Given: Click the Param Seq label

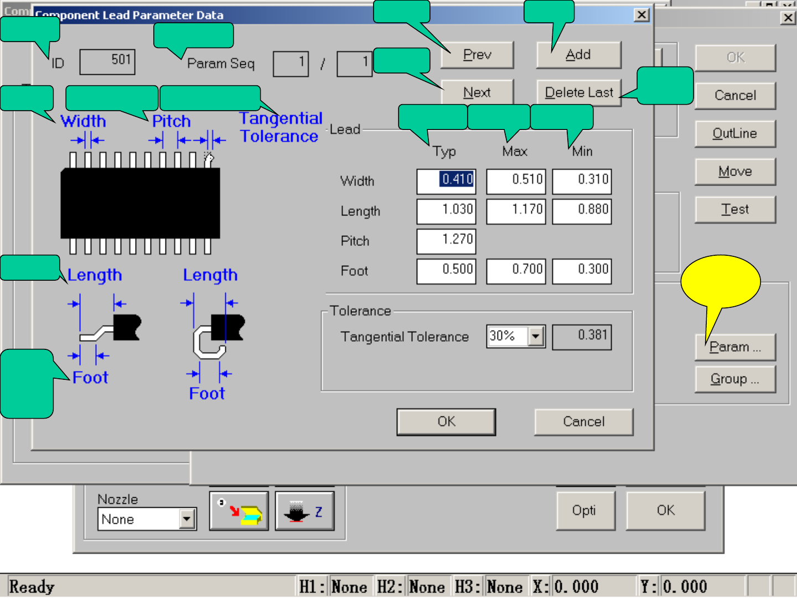Looking at the screenshot, I should [221, 64].
